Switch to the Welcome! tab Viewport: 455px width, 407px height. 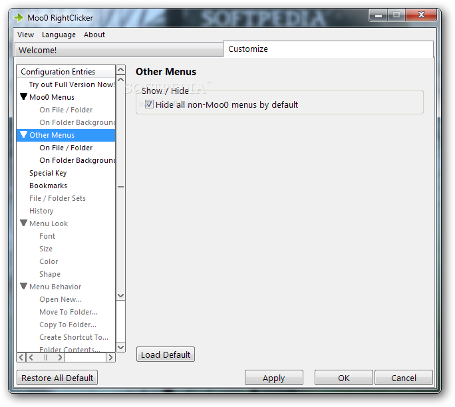[x=119, y=50]
